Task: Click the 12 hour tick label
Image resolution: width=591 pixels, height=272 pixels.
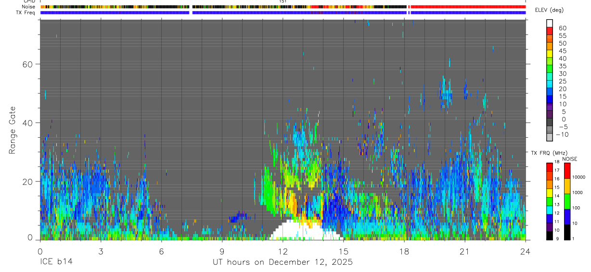Action: [283, 251]
